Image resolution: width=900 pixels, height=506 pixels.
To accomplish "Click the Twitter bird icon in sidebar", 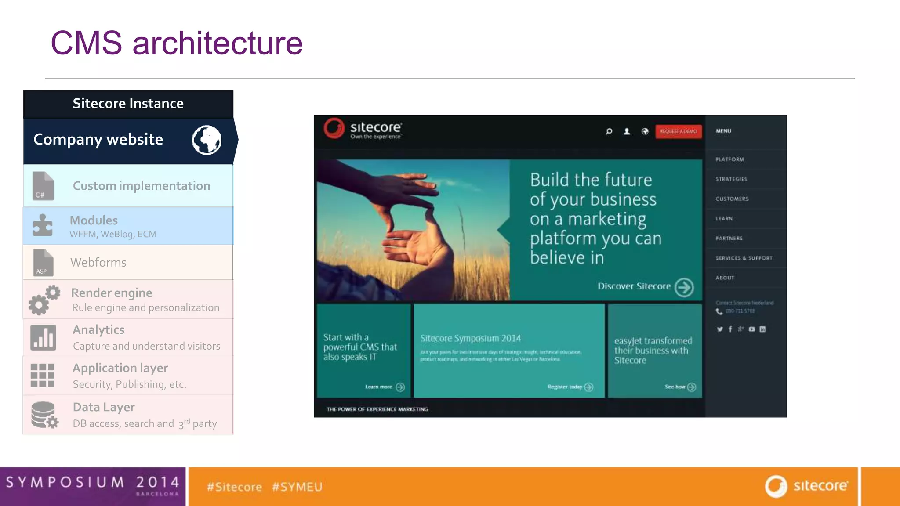I will pos(719,329).
